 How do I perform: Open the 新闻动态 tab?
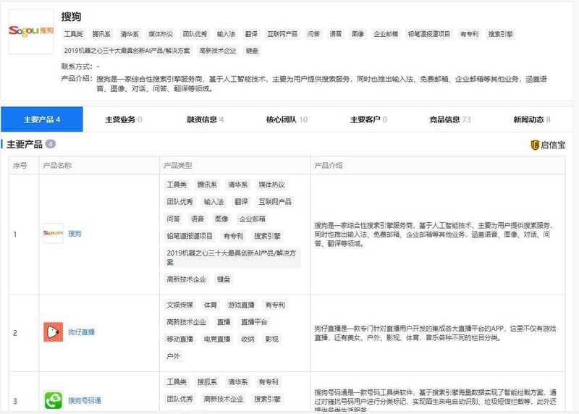(532, 119)
